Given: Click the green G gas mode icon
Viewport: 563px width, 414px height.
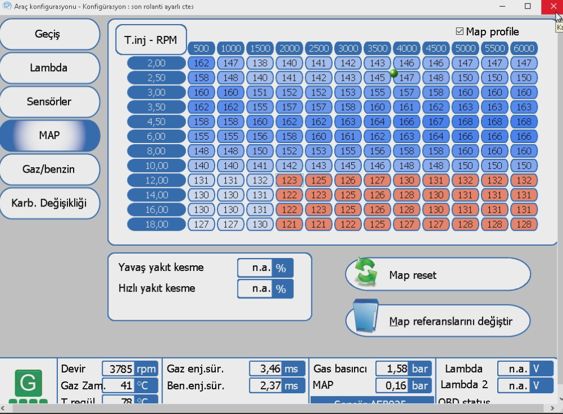Looking at the screenshot, I should (28, 383).
